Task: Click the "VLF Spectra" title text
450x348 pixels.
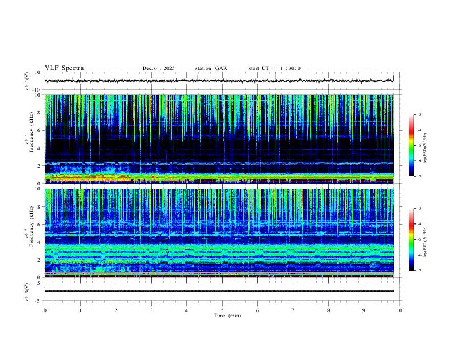Action: (x=64, y=68)
